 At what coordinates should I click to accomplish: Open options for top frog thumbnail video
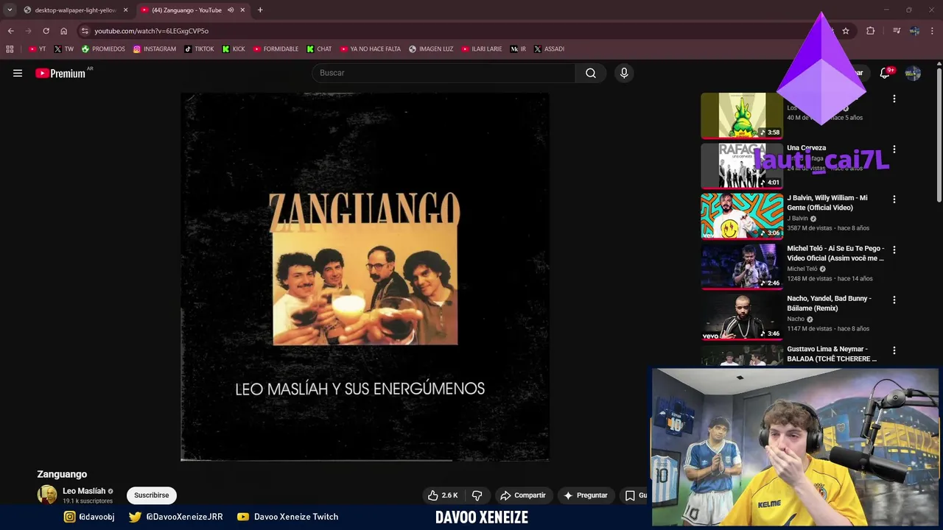click(894, 99)
